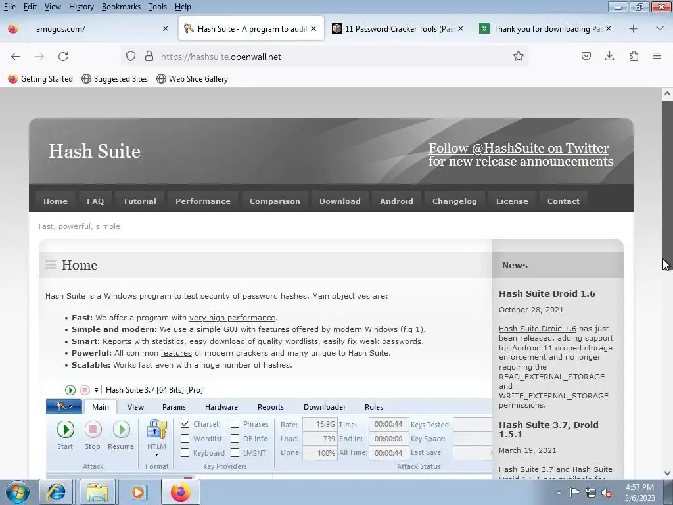Viewport: 673px width, 505px height.
Task: Open Web Slice Gallery bookmark
Action: (193, 79)
